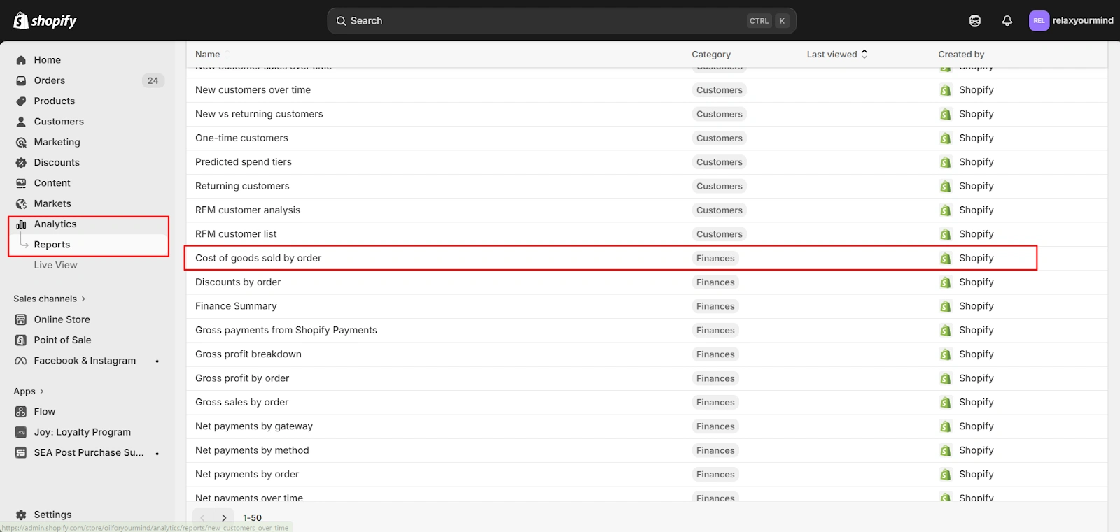Viewport: 1120px width, 532px height.
Task: Expand the Sales channels section
Action: (50, 299)
